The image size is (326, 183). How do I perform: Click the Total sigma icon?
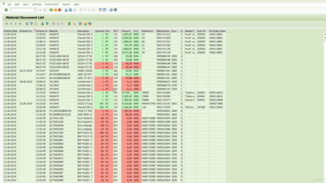coord(69,24)
